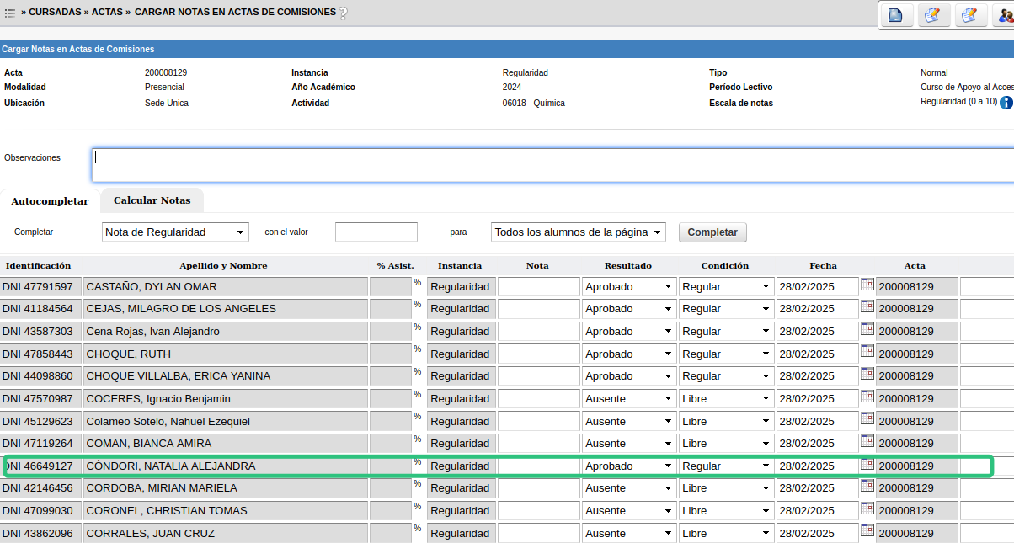1014x543 pixels.
Task: Open calendar icon for CORDOBA, MIRIAN row
Action: point(867,486)
